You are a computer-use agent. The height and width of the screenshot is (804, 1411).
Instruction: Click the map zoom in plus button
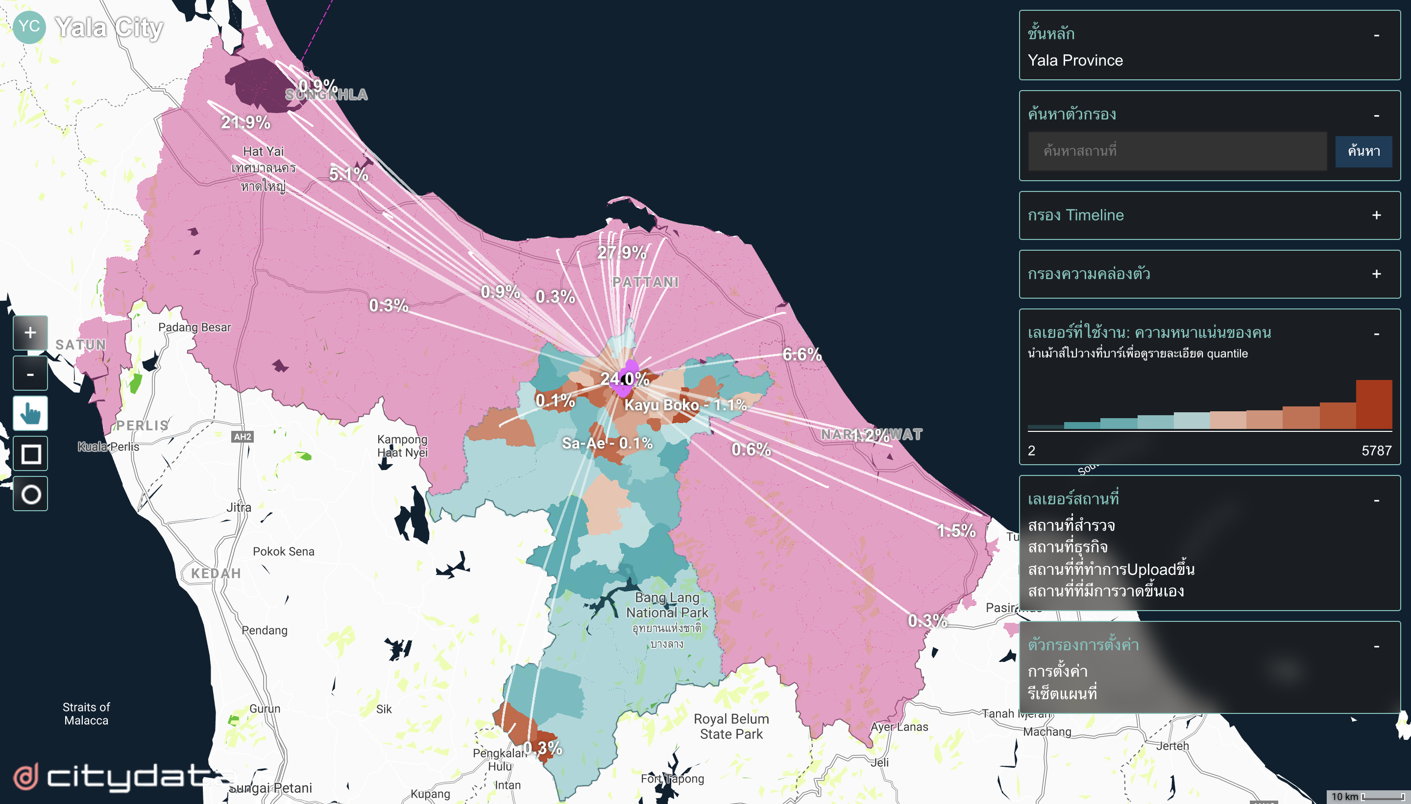(30, 332)
